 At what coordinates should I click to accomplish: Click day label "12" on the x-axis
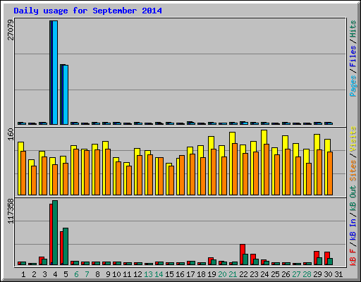[x=137, y=274]
